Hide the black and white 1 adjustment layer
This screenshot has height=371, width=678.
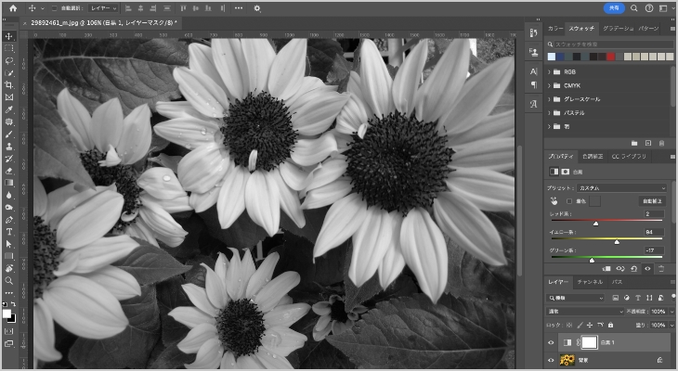pyautogui.click(x=551, y=342)
